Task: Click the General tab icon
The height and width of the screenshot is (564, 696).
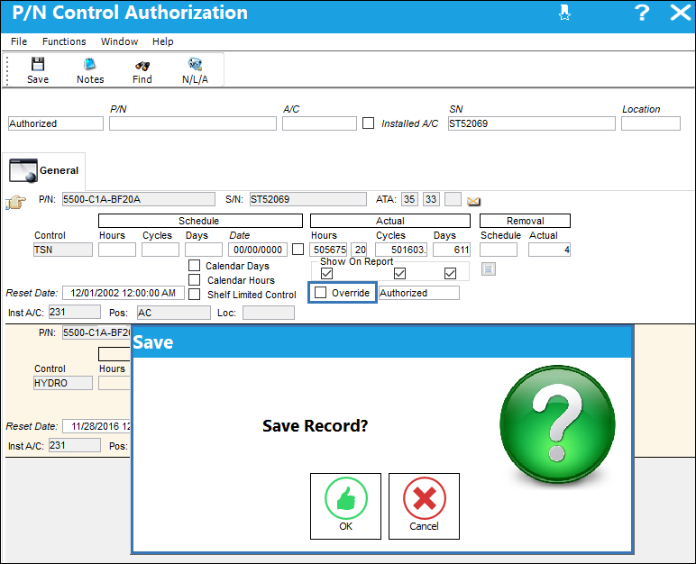Action: 23,170
